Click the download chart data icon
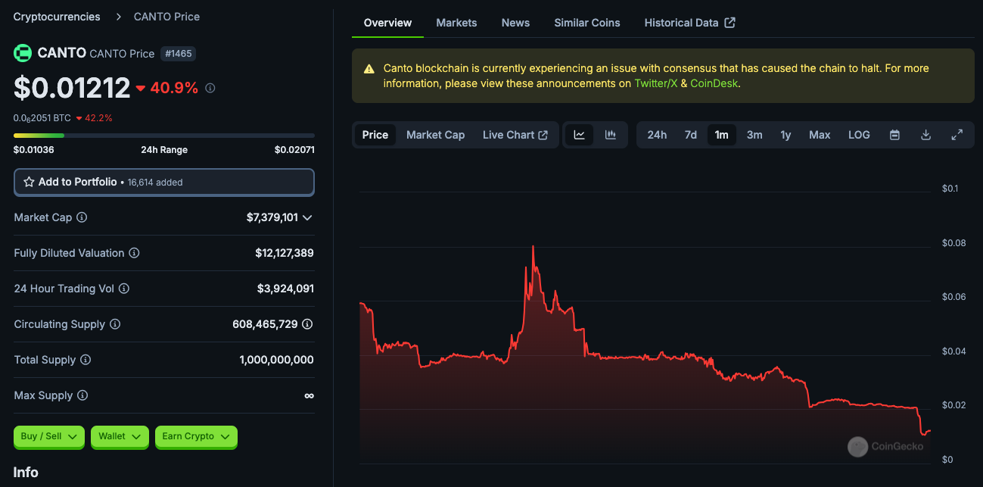 pos(925,135)
